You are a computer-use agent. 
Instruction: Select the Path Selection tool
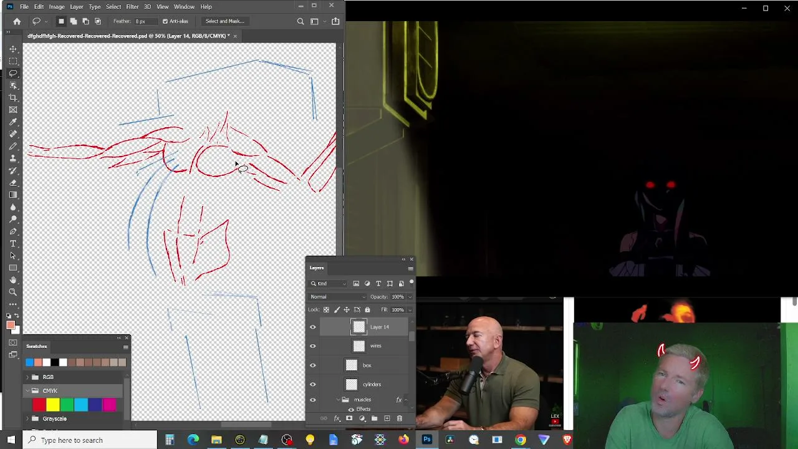(x=13, y=256)
